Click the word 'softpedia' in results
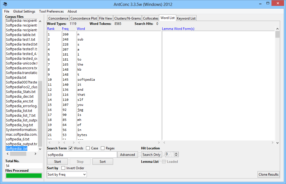Viewport: 286px width, 184px height. point(86,80)
